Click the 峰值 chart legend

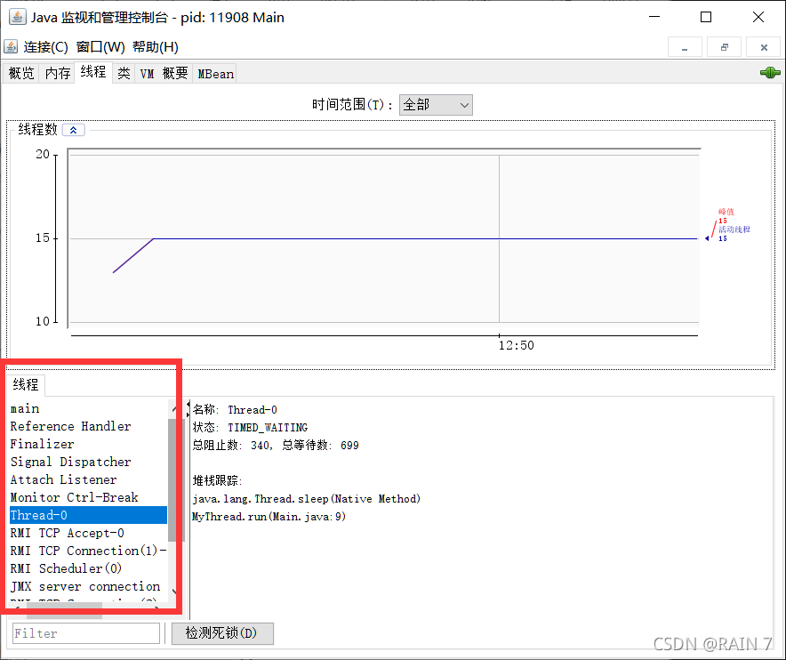point(726,215)
